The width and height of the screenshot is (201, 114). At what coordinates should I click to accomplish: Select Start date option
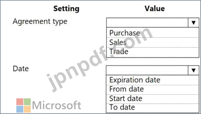coord(126,99)
